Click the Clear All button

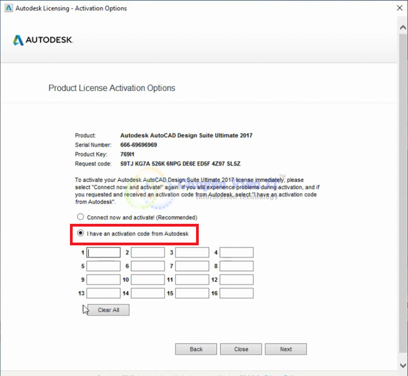click(108, 310)
